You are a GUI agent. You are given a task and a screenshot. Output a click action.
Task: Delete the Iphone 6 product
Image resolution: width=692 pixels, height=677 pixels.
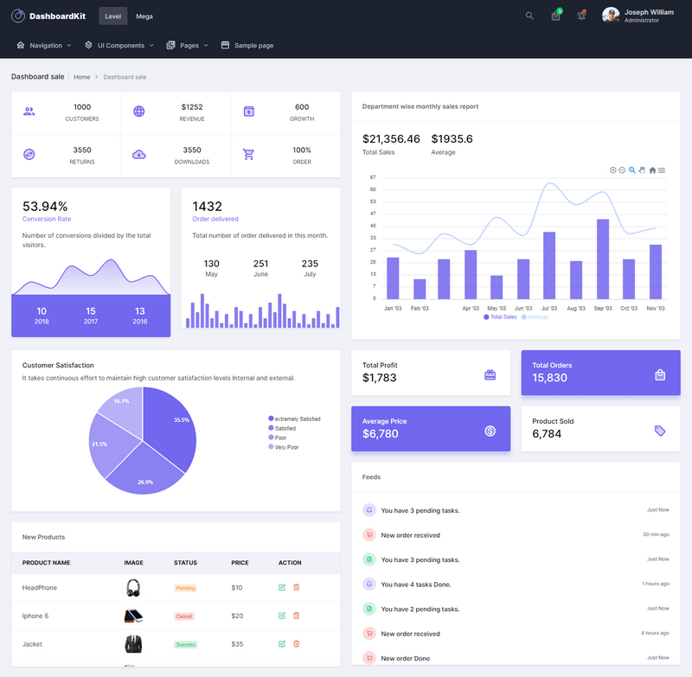tap(297, 616)
